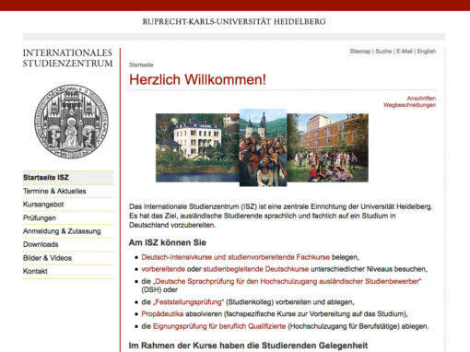Viewport: 470px width, 352px height.
Task: Click the group of students center photo
Action: click(x=264, y=147)
